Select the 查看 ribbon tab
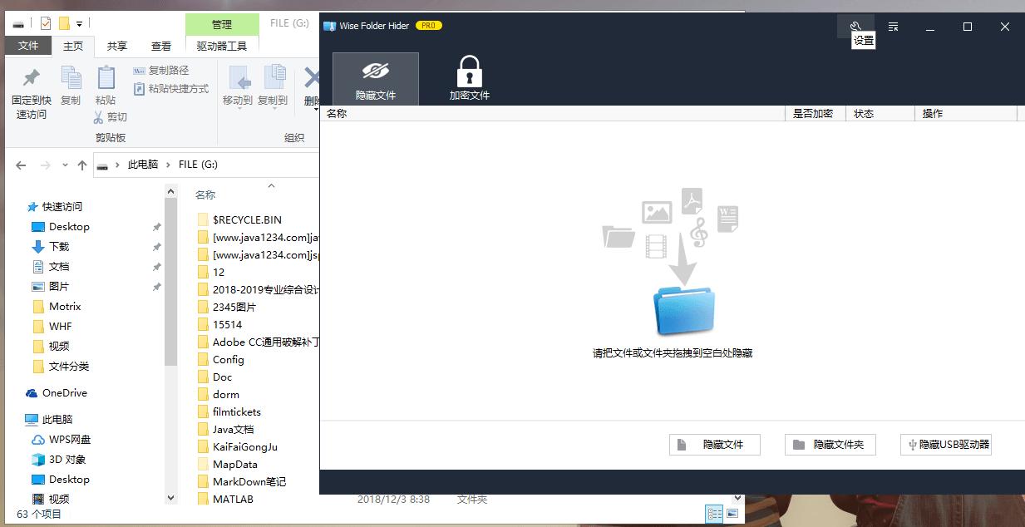Image resolution: width=1025 pixels, height=527 pixels. pyautogui.click(x=161, y=47)
